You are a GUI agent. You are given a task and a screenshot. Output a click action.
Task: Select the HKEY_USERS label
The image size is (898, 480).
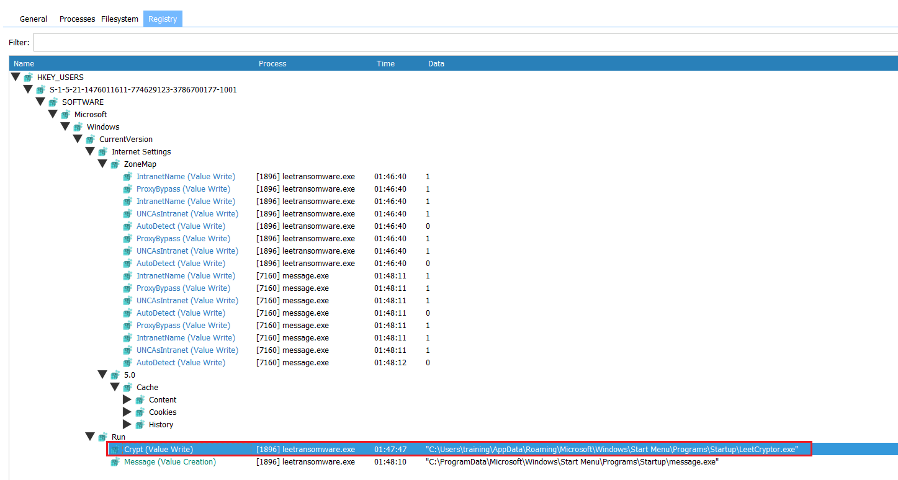[60, 77]
